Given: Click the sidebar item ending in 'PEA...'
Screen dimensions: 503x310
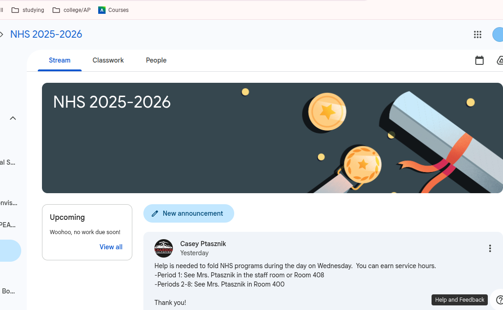Looking at the screenshot, I should (8, 225).
